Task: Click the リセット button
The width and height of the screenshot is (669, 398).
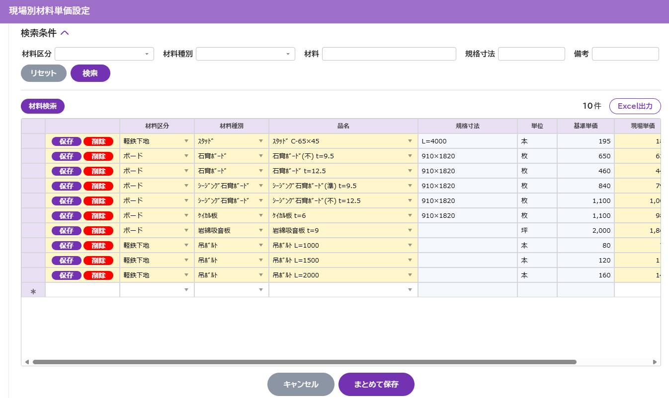Action: [x=44, y=73]
